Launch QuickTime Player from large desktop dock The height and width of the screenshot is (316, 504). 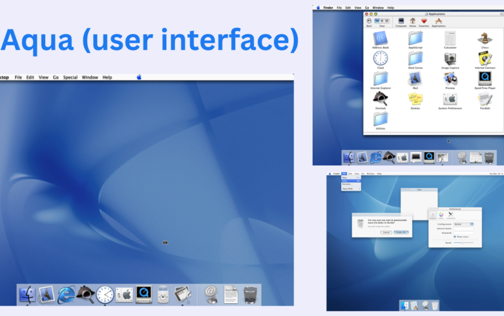(144, 295)
